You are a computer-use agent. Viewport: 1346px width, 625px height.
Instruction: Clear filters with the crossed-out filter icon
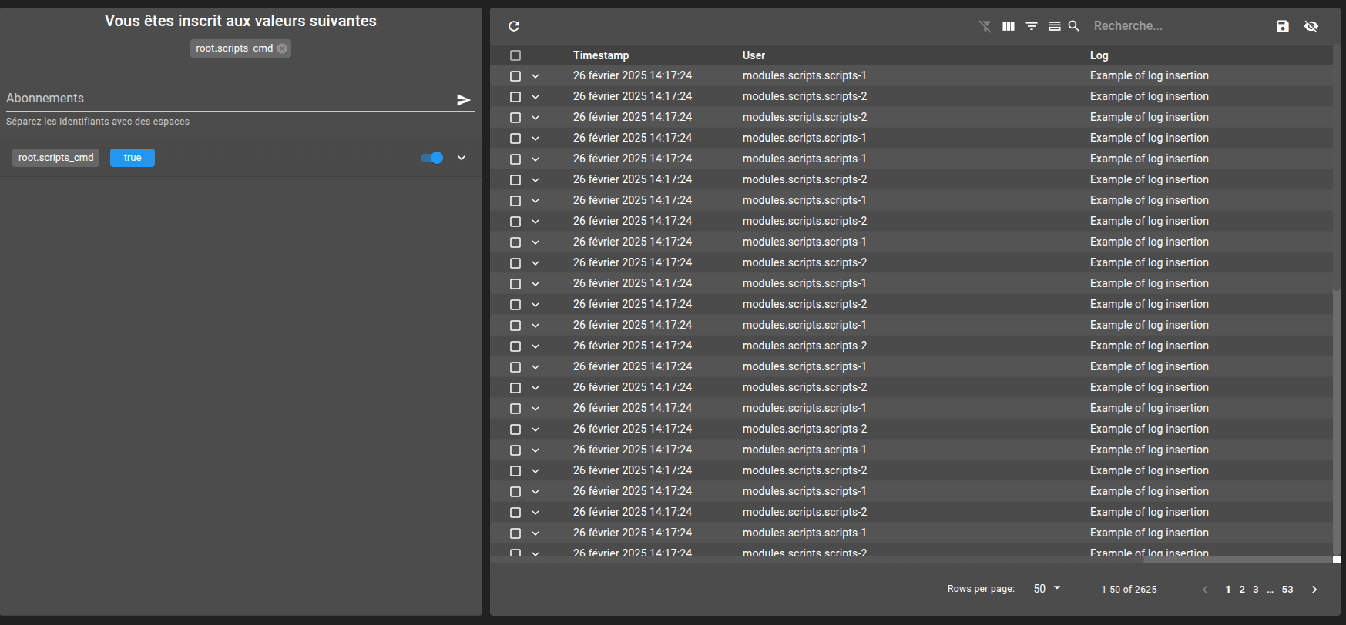985,26
